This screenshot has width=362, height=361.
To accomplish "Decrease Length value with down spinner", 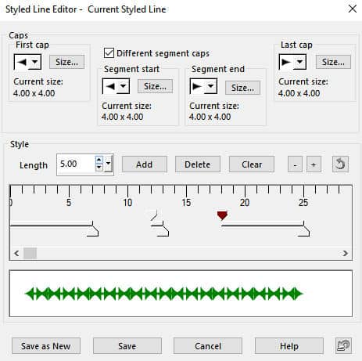I will [x=99, y=168].
